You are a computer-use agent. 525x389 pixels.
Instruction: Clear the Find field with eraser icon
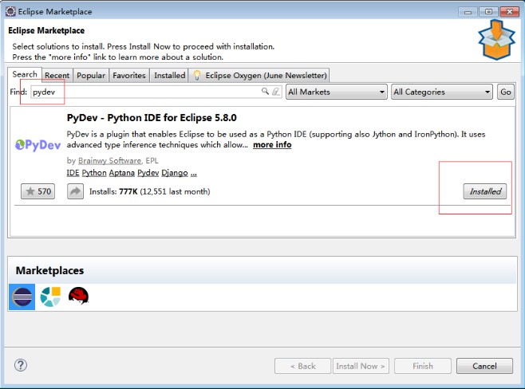coord(276,92)
